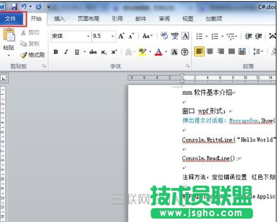
Task: Expand the Undo history dropdown arrow
Action: [31, 7]
